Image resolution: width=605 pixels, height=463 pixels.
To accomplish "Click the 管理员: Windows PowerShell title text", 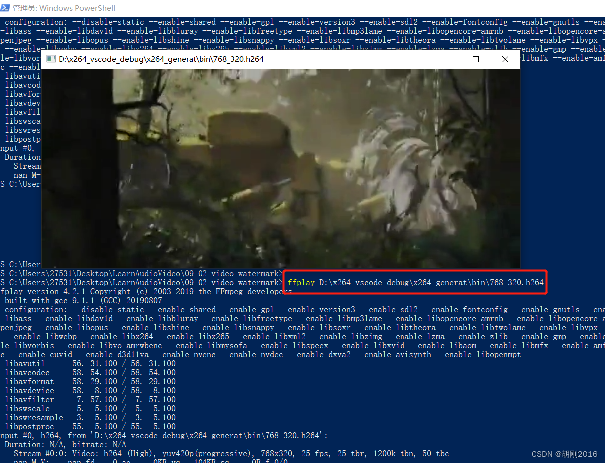I will point(65,8).
